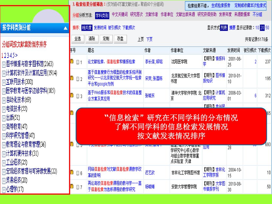272x204 pixels.
Task: Click 2001-06-25 date in row 1
Action: [x=235, y=62]
